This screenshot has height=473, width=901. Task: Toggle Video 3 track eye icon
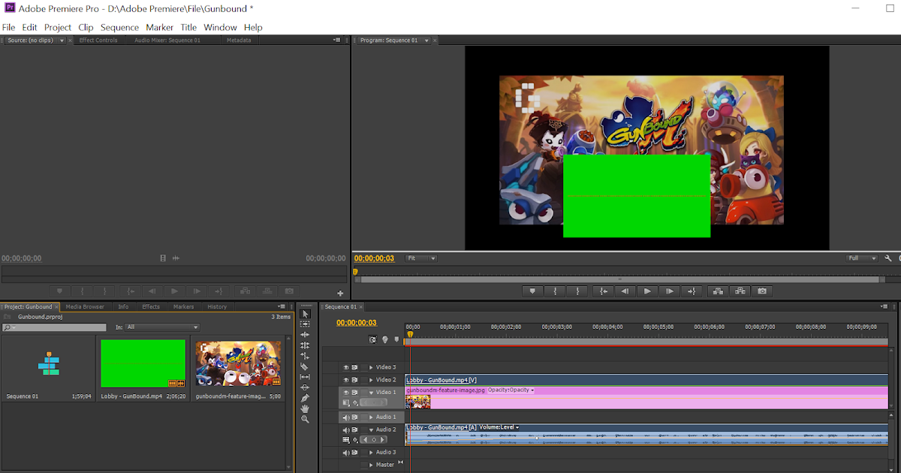tap(346, 367)
